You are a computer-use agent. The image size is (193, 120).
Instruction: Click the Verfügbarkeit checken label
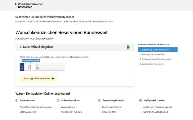(x=154, y=100)
